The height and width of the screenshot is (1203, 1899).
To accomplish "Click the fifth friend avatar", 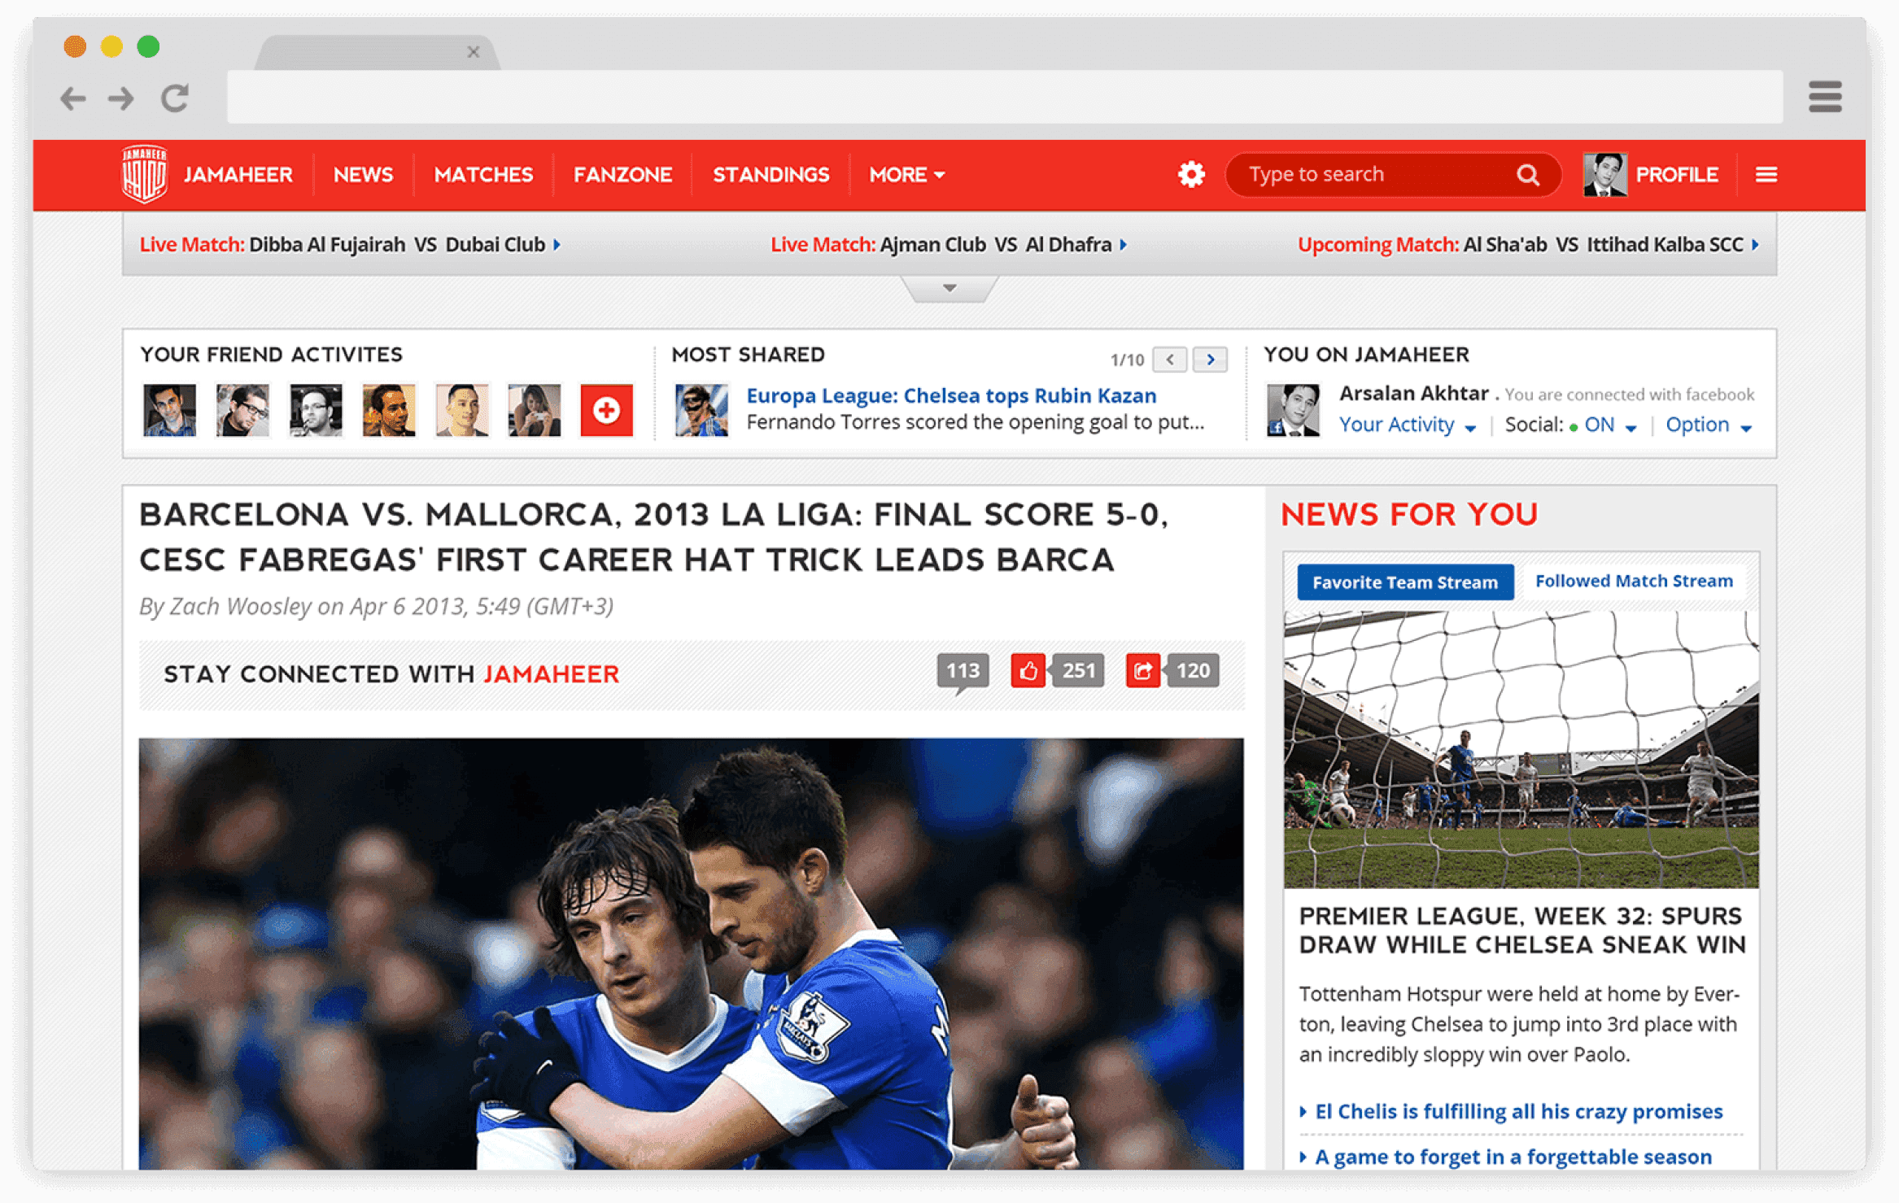I will [x=462, y=410].
